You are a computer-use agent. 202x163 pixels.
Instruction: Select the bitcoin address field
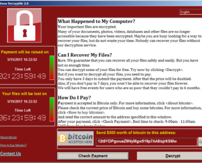[147, 142]
